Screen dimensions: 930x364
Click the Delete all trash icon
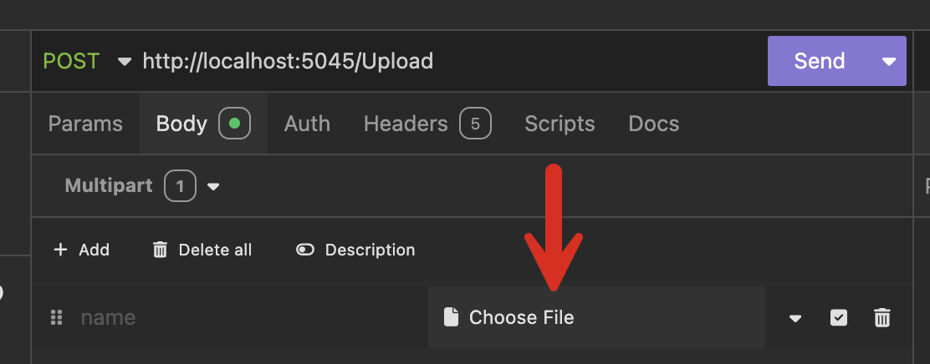click(160, 250)
